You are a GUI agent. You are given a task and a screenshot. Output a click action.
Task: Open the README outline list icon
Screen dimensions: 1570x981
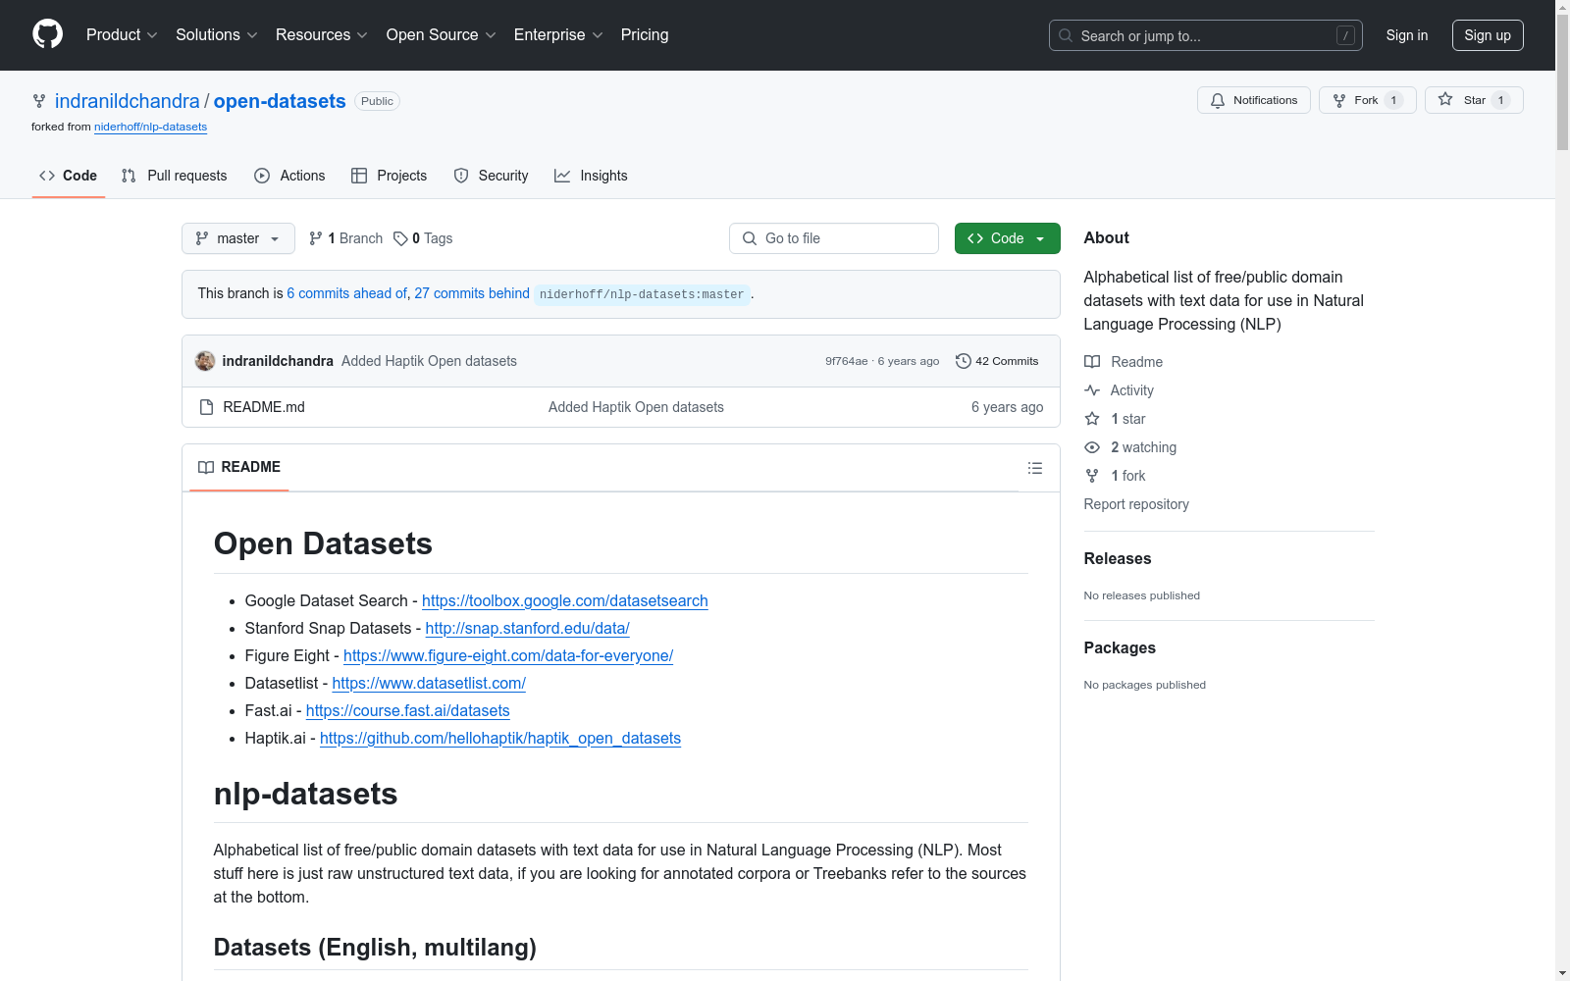1034,468
